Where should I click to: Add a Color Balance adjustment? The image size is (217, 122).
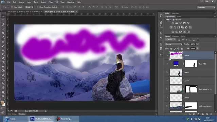click(175, 27)
